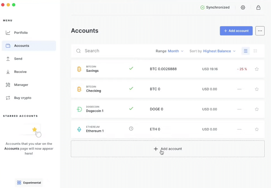Star the Ethereum 1 account
Image resolution: width=271 pixels, height=188 pixels.
[257, 129]
